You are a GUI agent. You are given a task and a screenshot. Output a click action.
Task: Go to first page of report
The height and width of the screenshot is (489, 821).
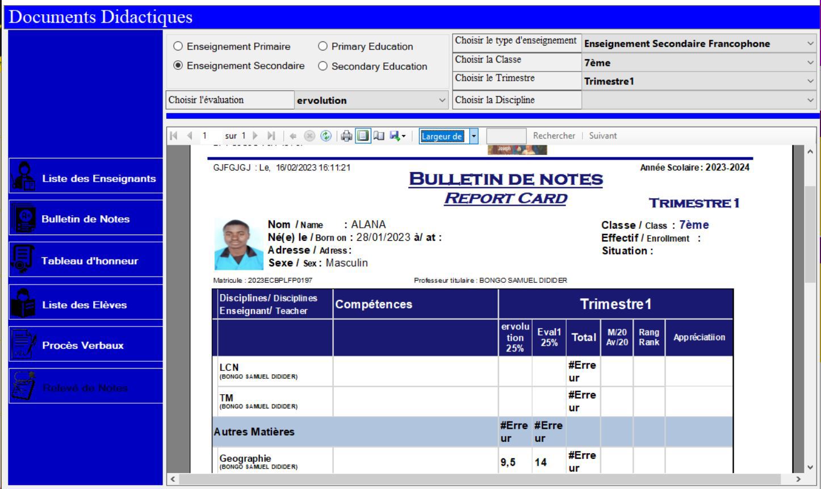(174, 136)
